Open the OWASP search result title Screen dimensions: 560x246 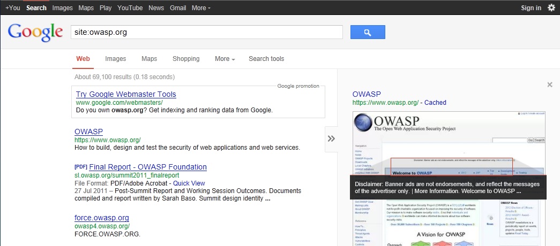(x=88, y=132)
